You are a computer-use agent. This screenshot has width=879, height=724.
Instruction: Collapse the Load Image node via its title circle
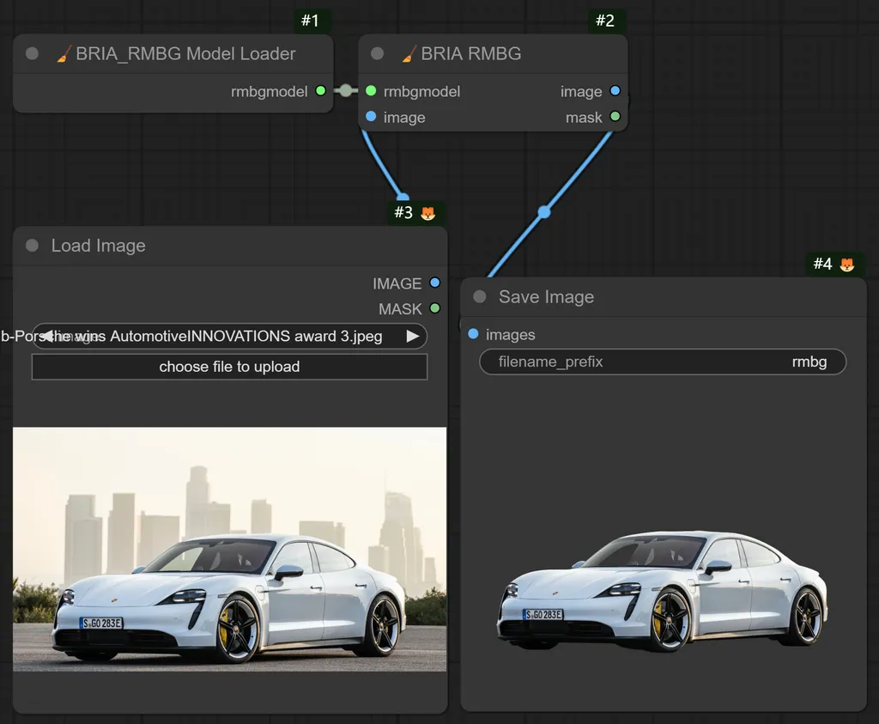[x=32, y=246]
